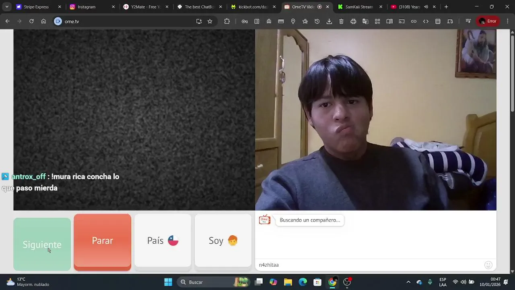Open the Extensions puzzle icon
Screen dimensions: 515x290
227,21
